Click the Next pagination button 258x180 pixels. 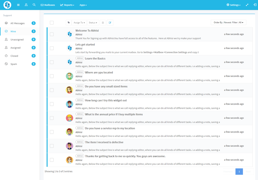tap(248, 171)
